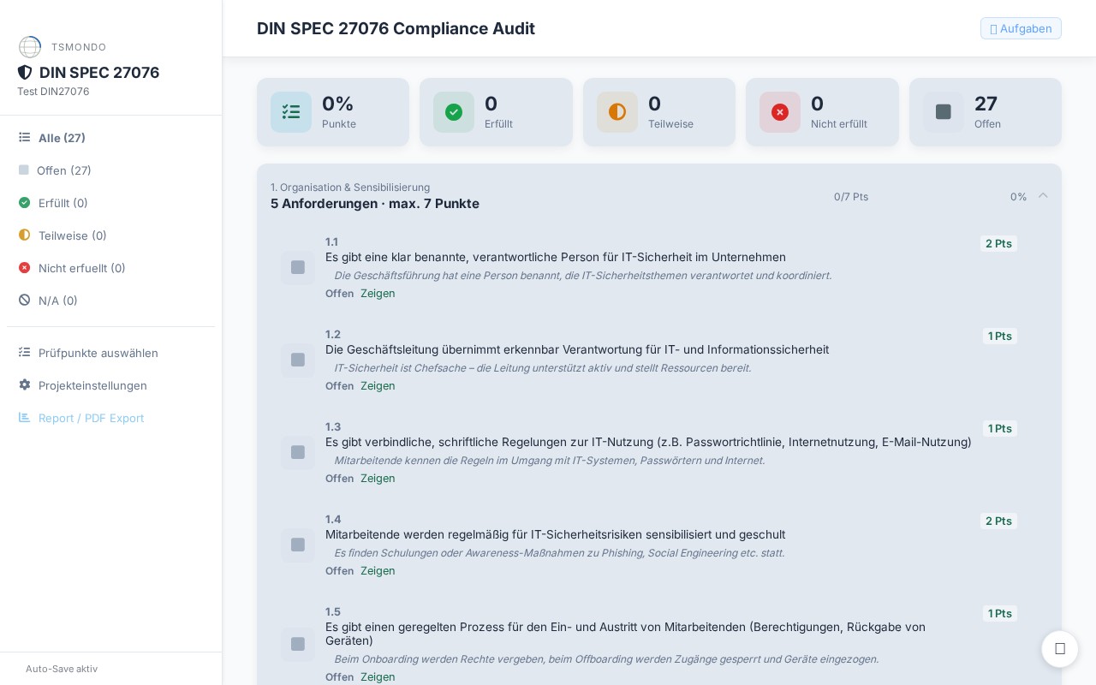Click the gear icon beside Projekteinstellungen
Viewport: 1096px width, 685px height.
coord(25,385)
